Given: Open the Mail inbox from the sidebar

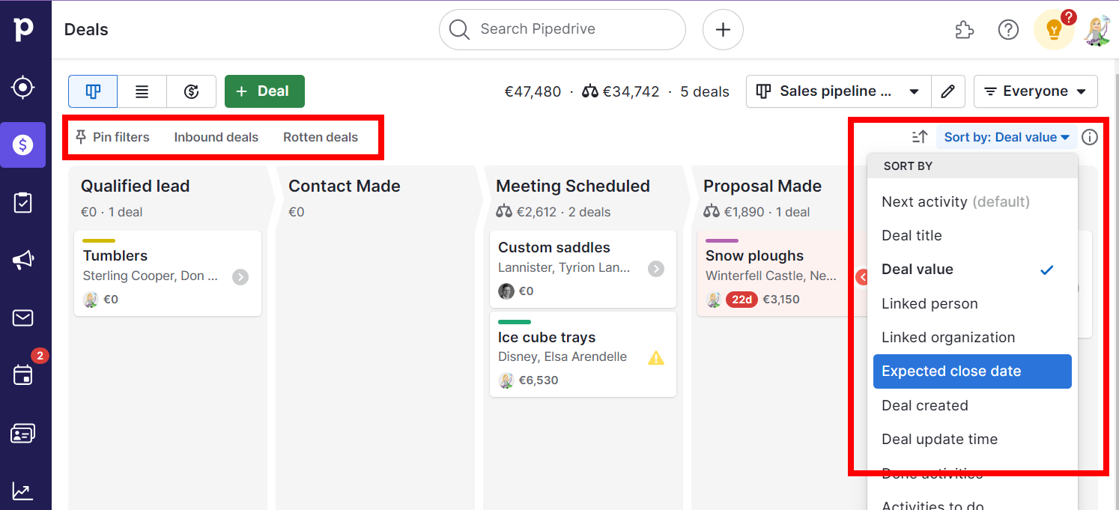Looking at the screenshot, I should point(23,318).
